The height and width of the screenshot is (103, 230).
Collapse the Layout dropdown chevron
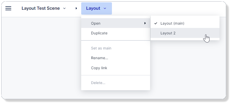click(x=105, y=8)
